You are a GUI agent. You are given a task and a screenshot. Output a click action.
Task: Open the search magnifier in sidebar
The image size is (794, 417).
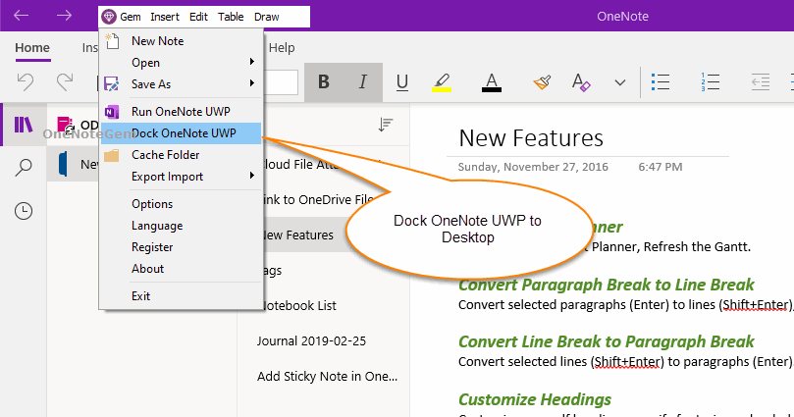click(x=24, y=168)
